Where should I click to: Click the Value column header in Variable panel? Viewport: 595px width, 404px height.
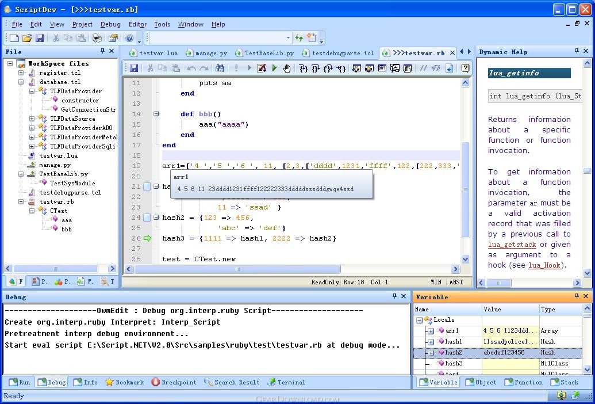pos(510,310)
